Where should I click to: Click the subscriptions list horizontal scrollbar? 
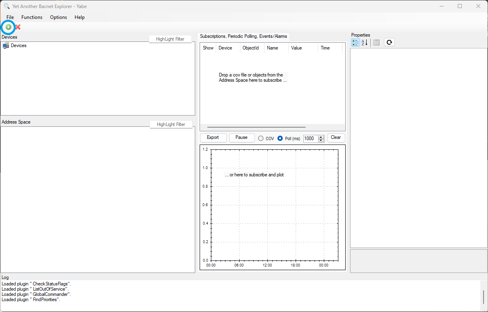[256, 127]
